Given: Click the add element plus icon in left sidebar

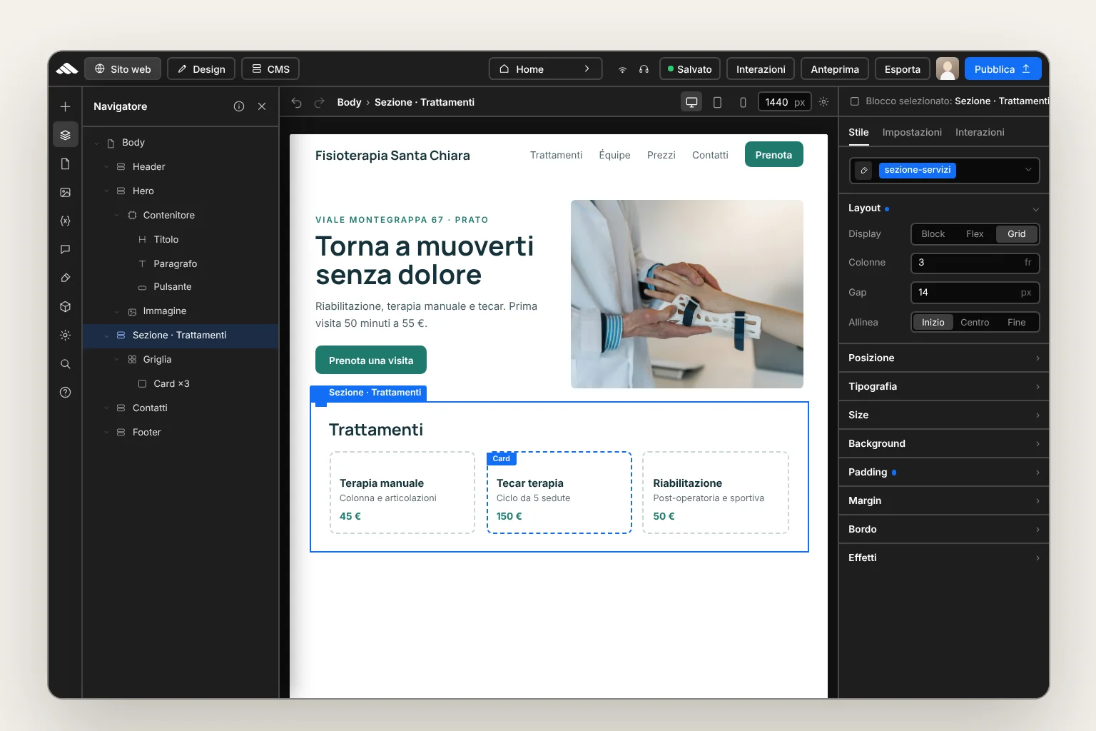Looking at the screenshot, I should (65, 106).
